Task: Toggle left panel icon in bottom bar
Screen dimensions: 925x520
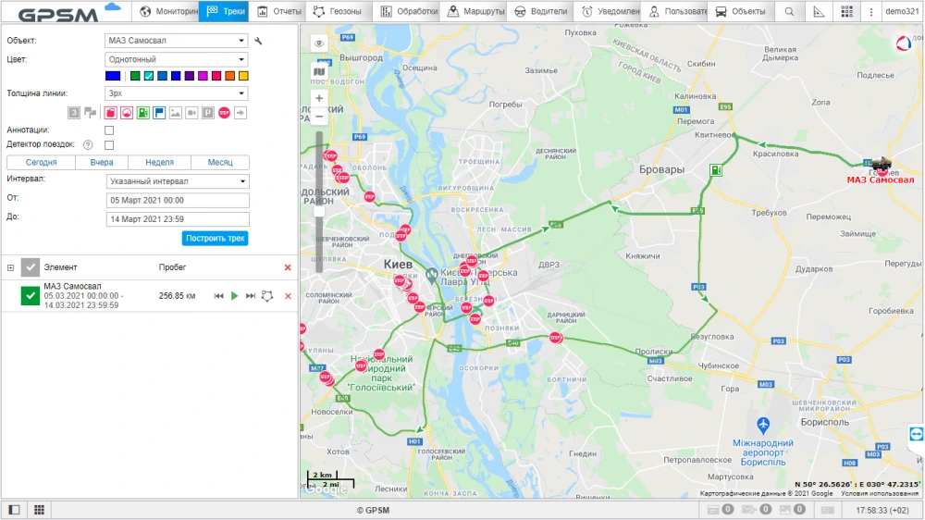Action: click(x=14, y=510)
